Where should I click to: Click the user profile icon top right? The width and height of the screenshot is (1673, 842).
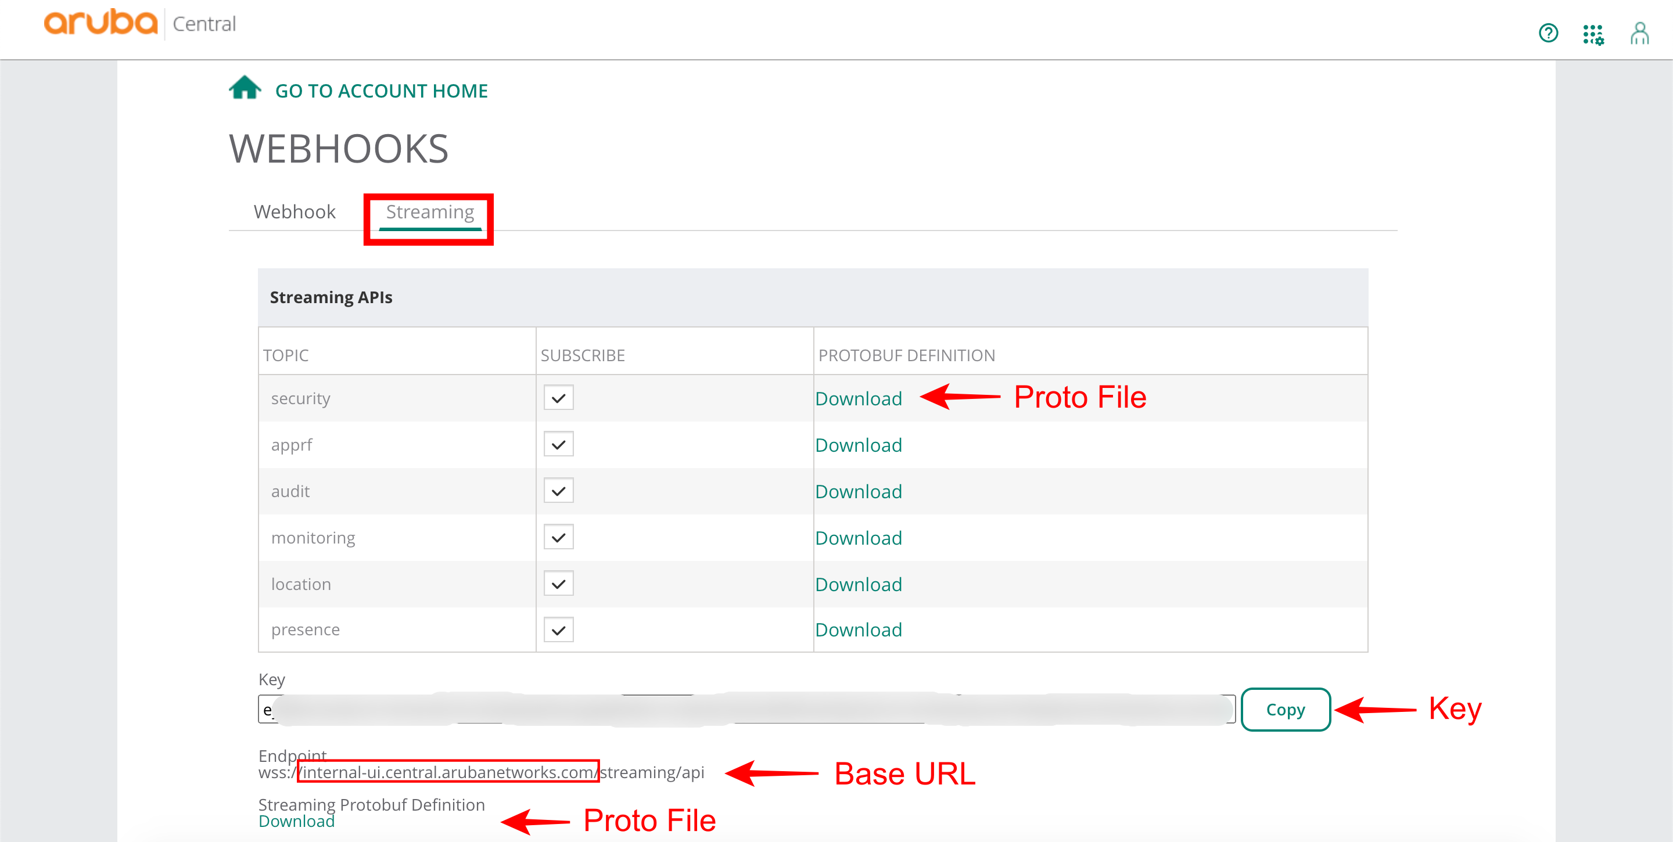click(1640, 32)
